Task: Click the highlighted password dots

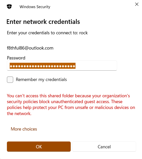Action: 42,66
